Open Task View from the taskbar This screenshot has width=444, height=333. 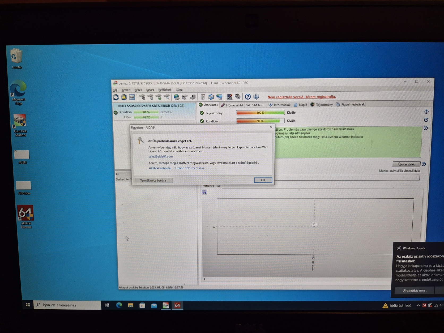click(x=107, y=305)
